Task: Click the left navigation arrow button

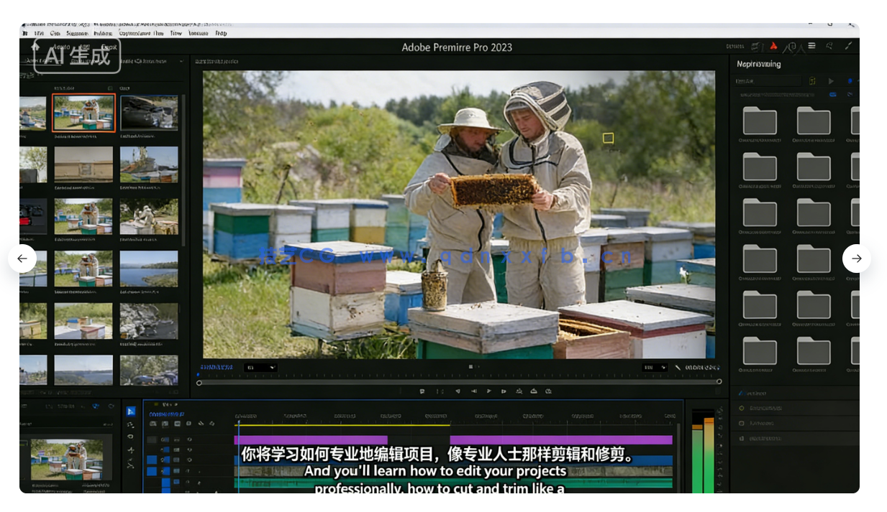Action: click(23, 258)
